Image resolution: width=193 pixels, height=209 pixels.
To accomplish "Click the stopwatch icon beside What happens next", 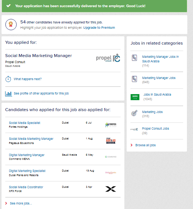I will pos(8,79).
